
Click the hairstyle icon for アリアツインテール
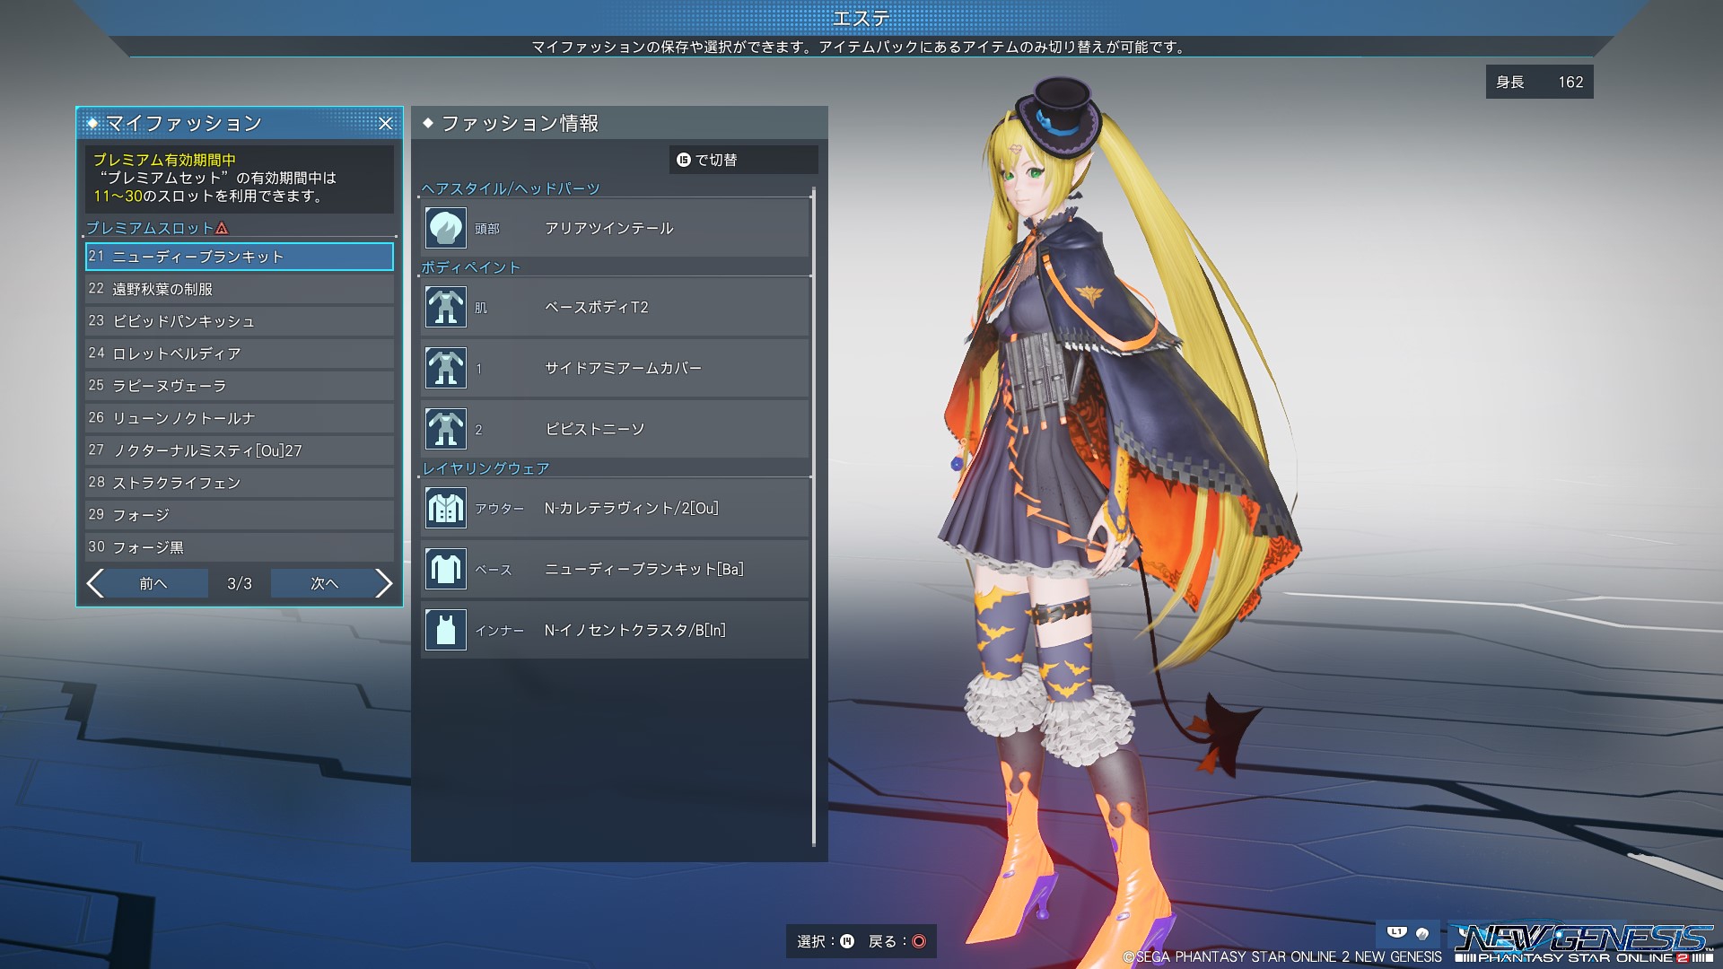[x=445, y=228]
